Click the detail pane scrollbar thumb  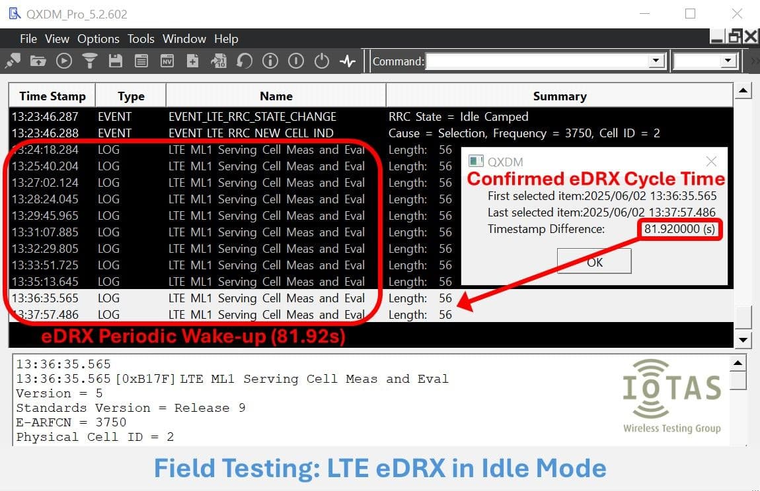click(738, 381)
